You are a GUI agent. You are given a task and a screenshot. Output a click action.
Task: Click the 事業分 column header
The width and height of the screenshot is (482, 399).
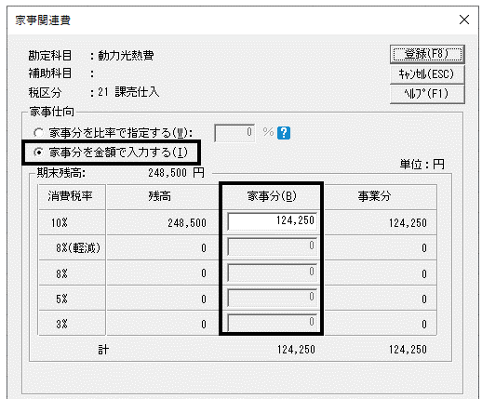tap(374, 196)
